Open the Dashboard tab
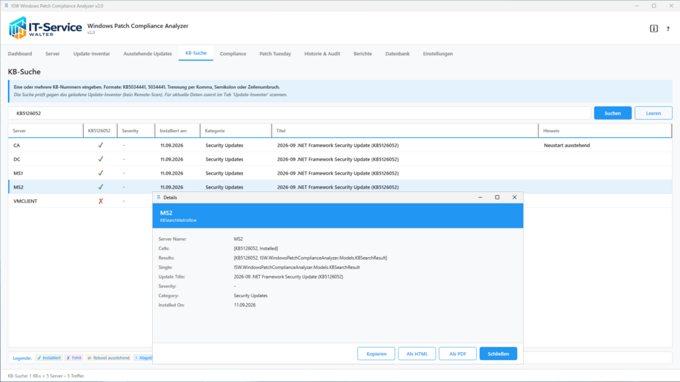Image resolution: width=680 pixels, height=382 pixels. click(x=20, y=53)
